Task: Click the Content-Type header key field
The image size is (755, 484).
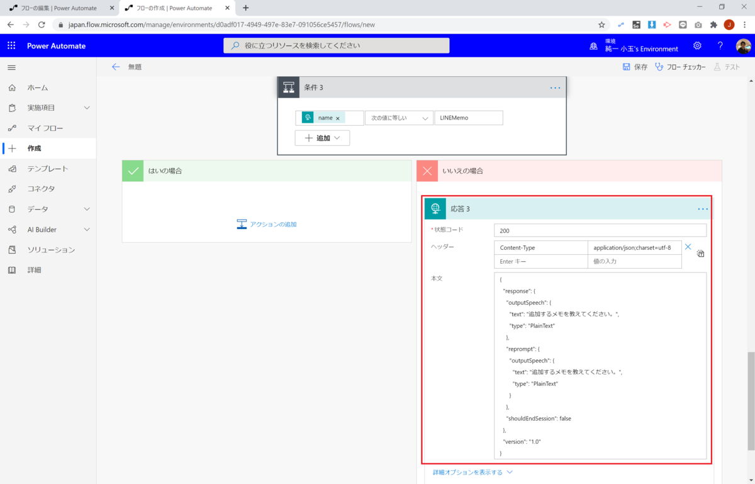Action: [540, 247]
